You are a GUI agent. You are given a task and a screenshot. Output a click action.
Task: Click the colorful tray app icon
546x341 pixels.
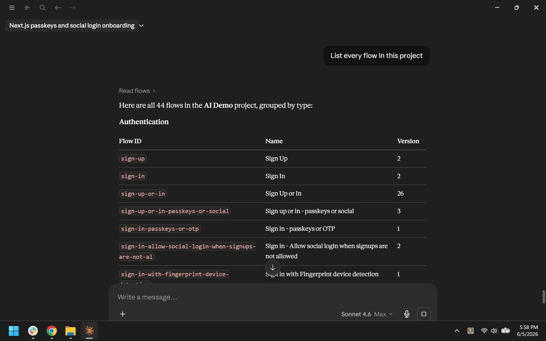(471, 331)
